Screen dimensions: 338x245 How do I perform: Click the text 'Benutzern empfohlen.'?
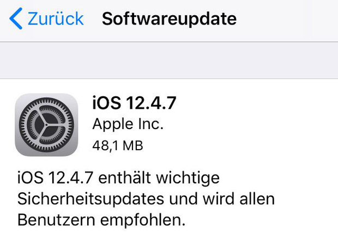(101, 220)
